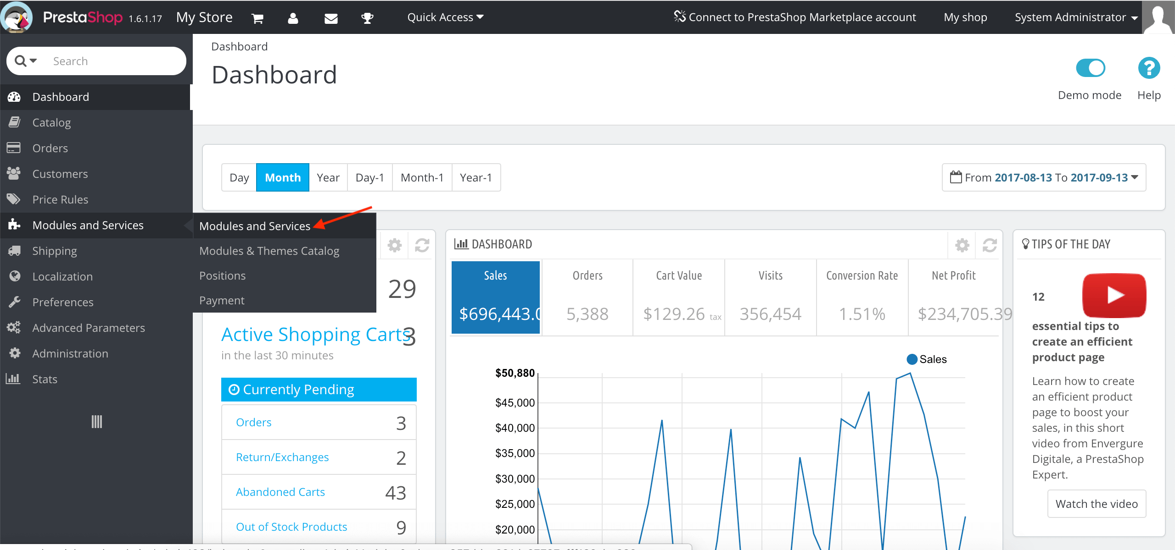Toggle Demo mode switch off
This screenshot has width=1175, height=550.
(1090, 68)
